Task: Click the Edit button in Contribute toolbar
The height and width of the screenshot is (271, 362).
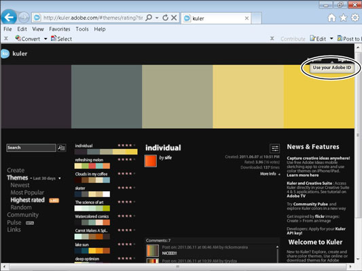Action: (x=318, y=39)
